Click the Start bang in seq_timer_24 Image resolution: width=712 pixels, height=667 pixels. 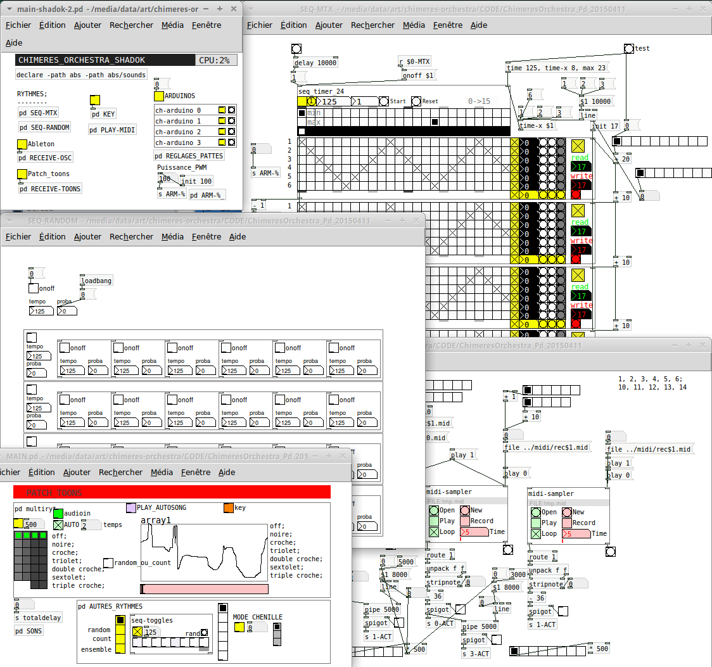pos(384,101)
